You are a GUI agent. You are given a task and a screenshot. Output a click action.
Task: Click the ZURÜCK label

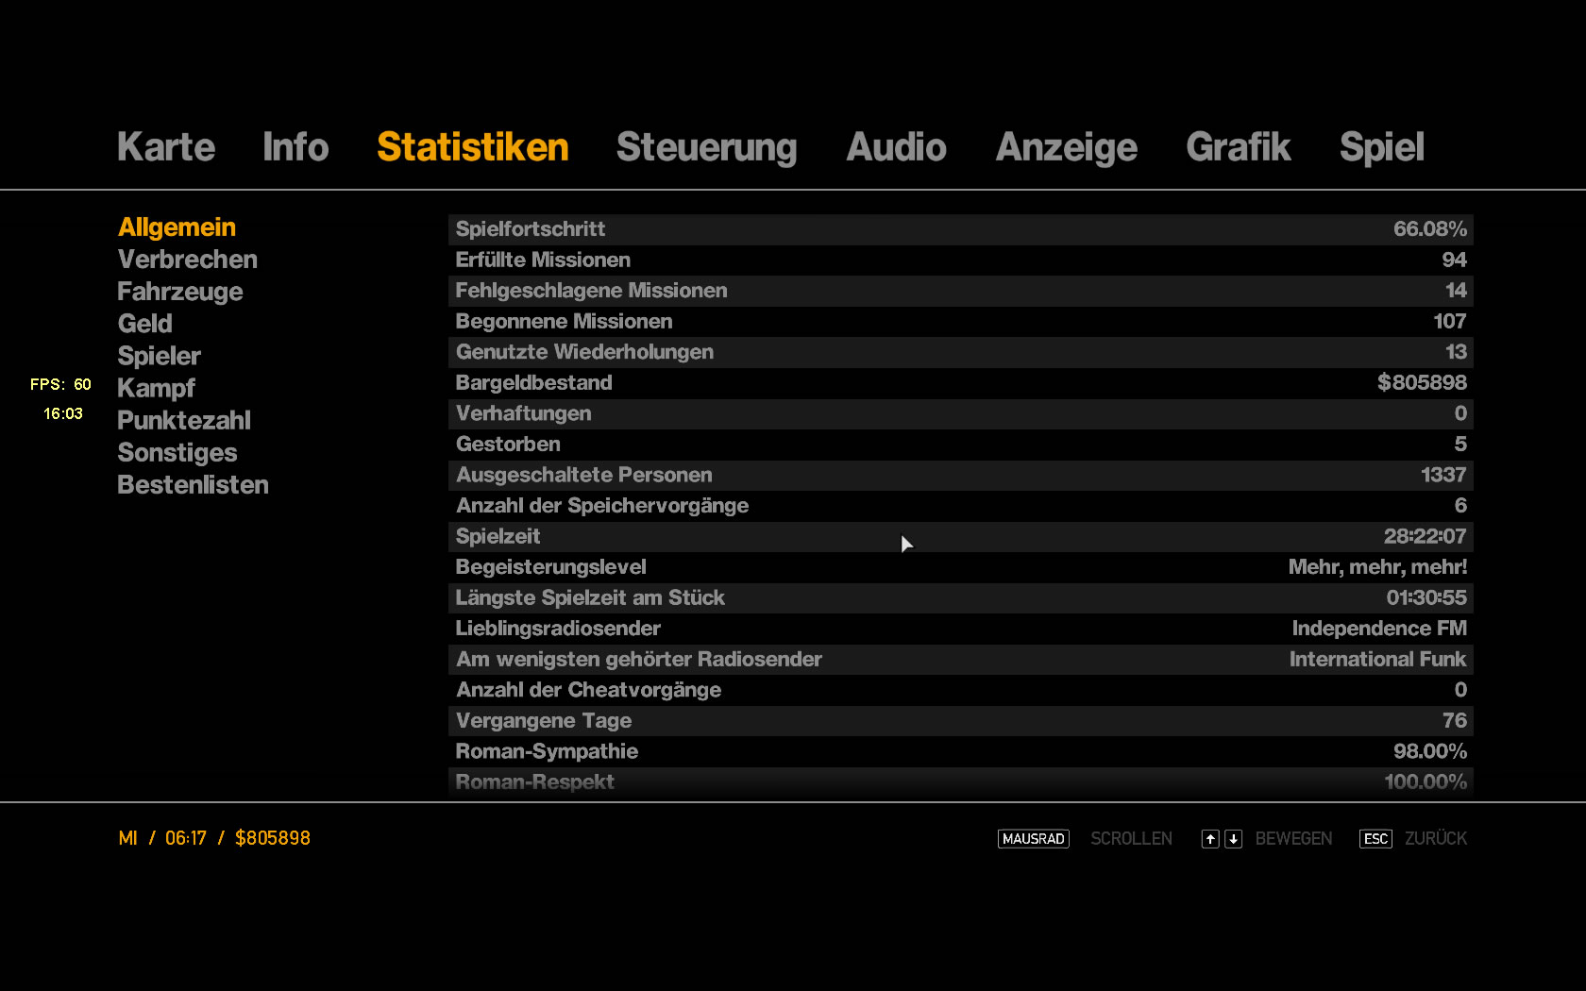[x=1435, y=839]
